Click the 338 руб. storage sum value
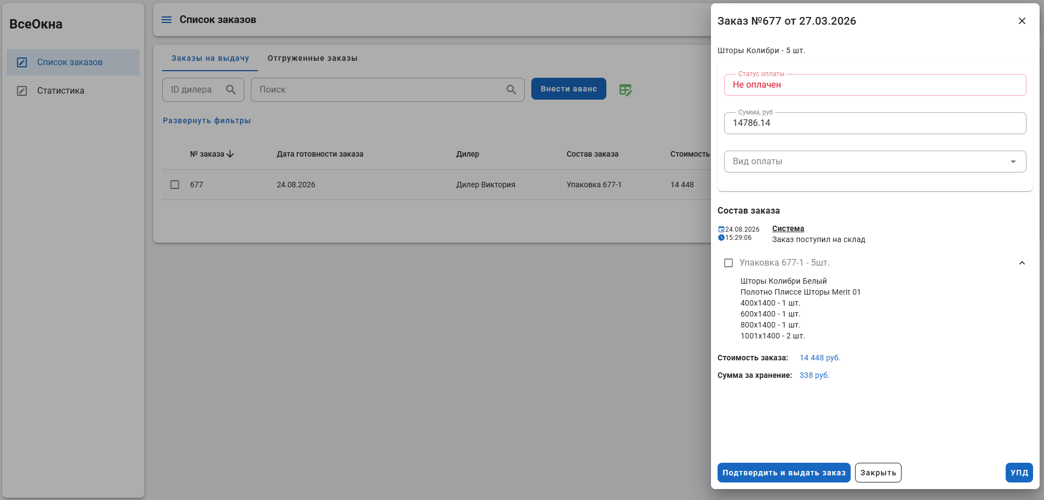The image size is (1044, 500). tap(814, 375)
